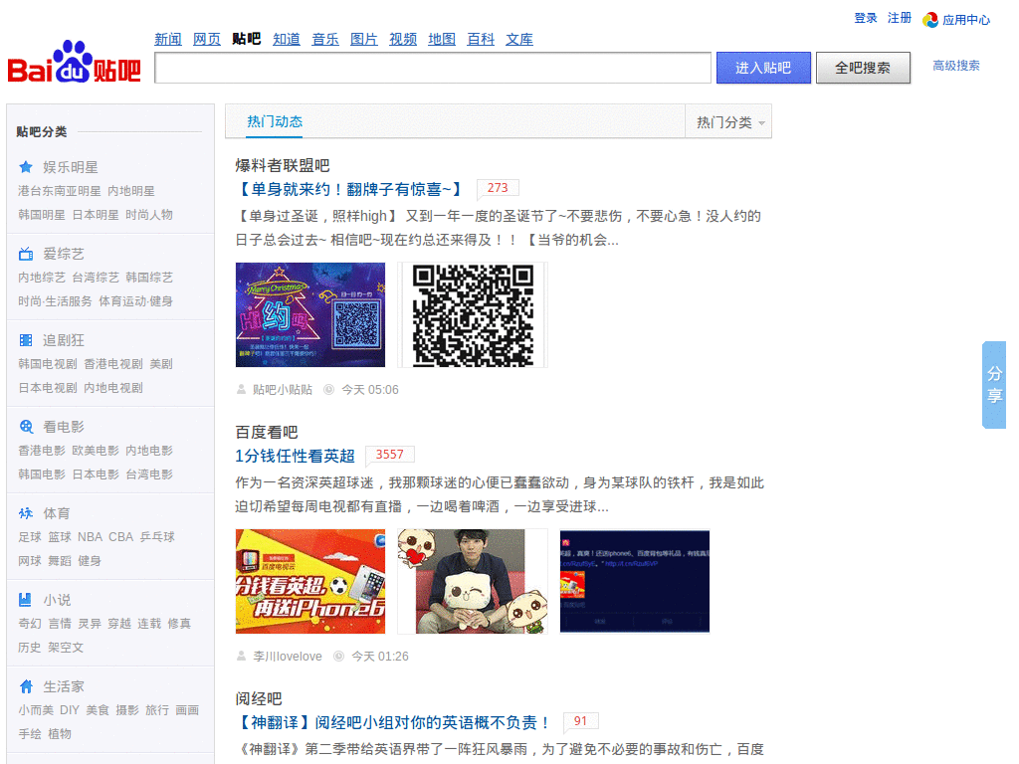Open the dark blue screenshot thumbnail
Viewport: 1019px width, 764px height.
pos(635,581)
